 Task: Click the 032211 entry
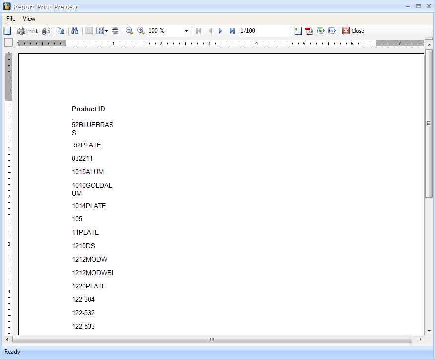click(x=82, y=158)
